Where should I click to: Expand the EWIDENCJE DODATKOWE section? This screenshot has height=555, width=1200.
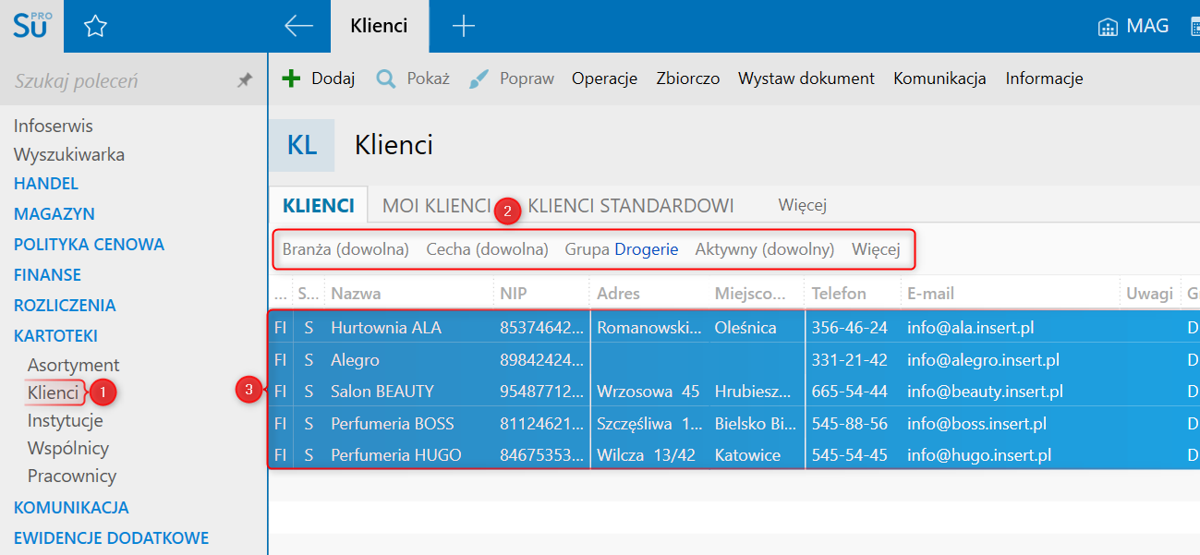click(111, 537)
